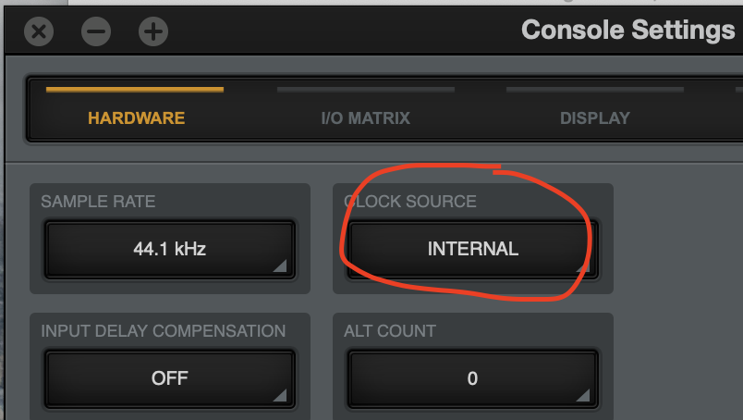Click the ALT COUNT label text
The width and height of the screenshot is (743, 420).
(390, 330)
